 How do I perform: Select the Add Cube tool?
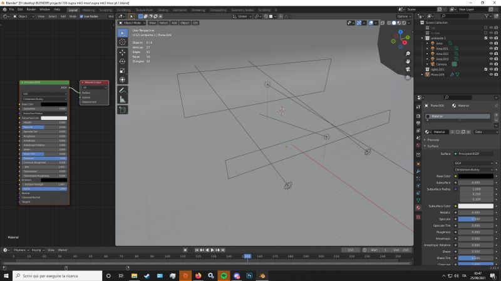[122, 110]
